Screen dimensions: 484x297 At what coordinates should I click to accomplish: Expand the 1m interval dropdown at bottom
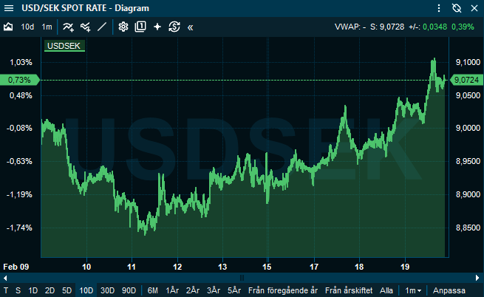point(414,290)
